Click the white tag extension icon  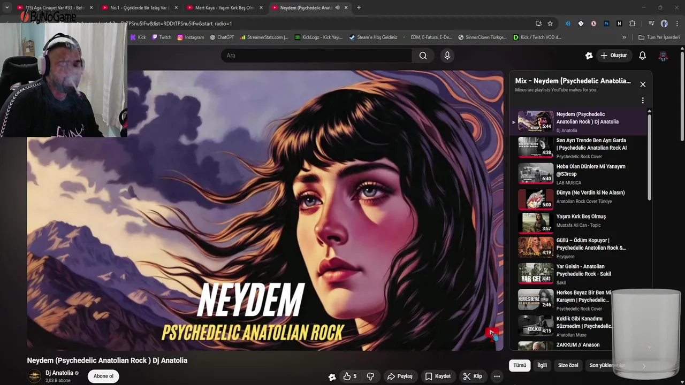[x=581, y=24]
